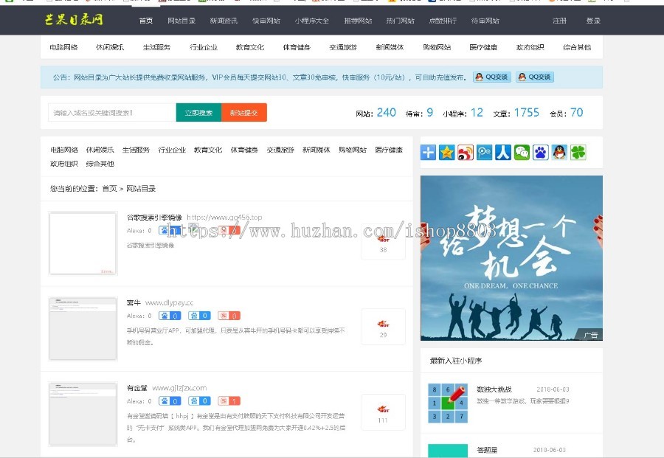Screen dimensions: 664x458
Task: Click the HOT flame badge on first listing
Action: point(383,238)
